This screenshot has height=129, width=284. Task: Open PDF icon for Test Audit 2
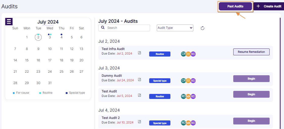pyautogui.click(x=139, y=122)
